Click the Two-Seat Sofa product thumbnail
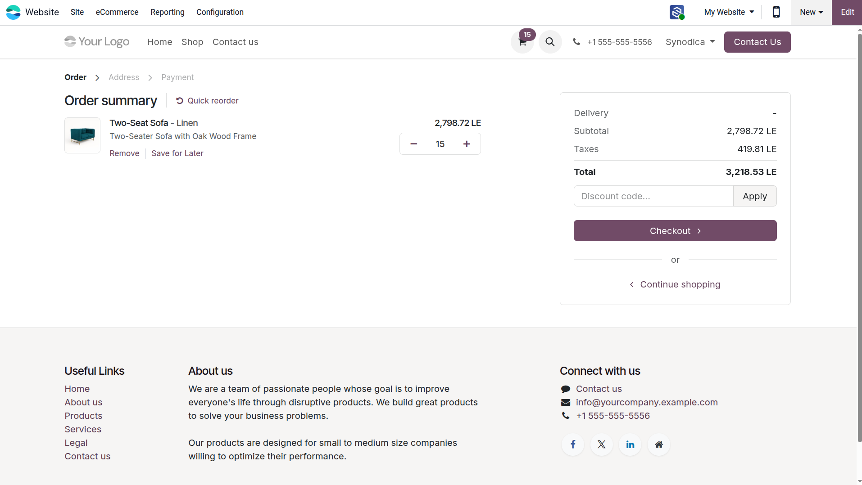Image resolution: width=862 pixels, height=485 pixels. coord(82,135)
